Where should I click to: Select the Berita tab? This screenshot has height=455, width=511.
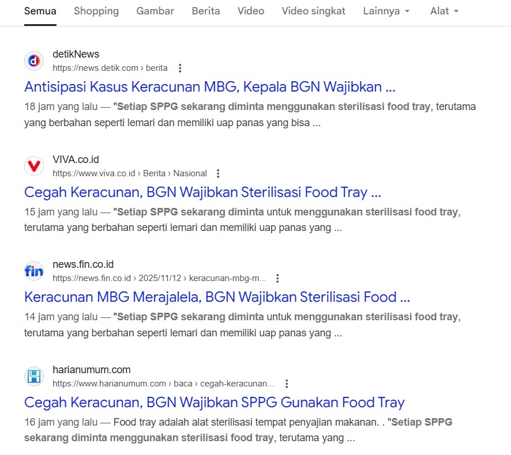206,11
